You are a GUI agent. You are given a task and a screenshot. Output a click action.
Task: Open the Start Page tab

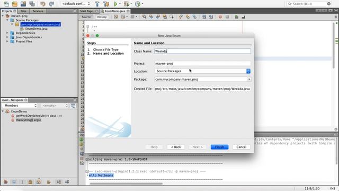86,11
